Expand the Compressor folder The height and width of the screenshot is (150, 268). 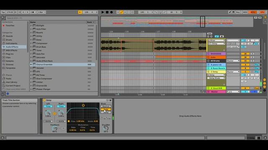[31, 43]
